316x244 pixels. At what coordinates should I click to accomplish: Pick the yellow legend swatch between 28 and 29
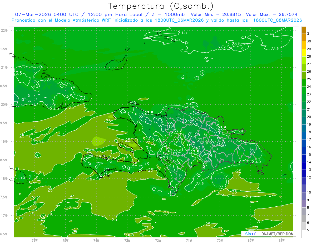[x=304, y=53]
